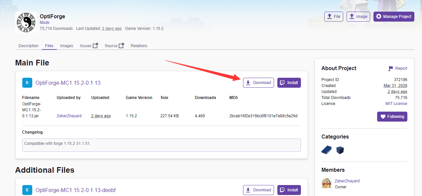The width and height of the screenshot is (422, 196).
Task: Open the Mods category link under OptiForge
Action: click(x=45, y=23)
